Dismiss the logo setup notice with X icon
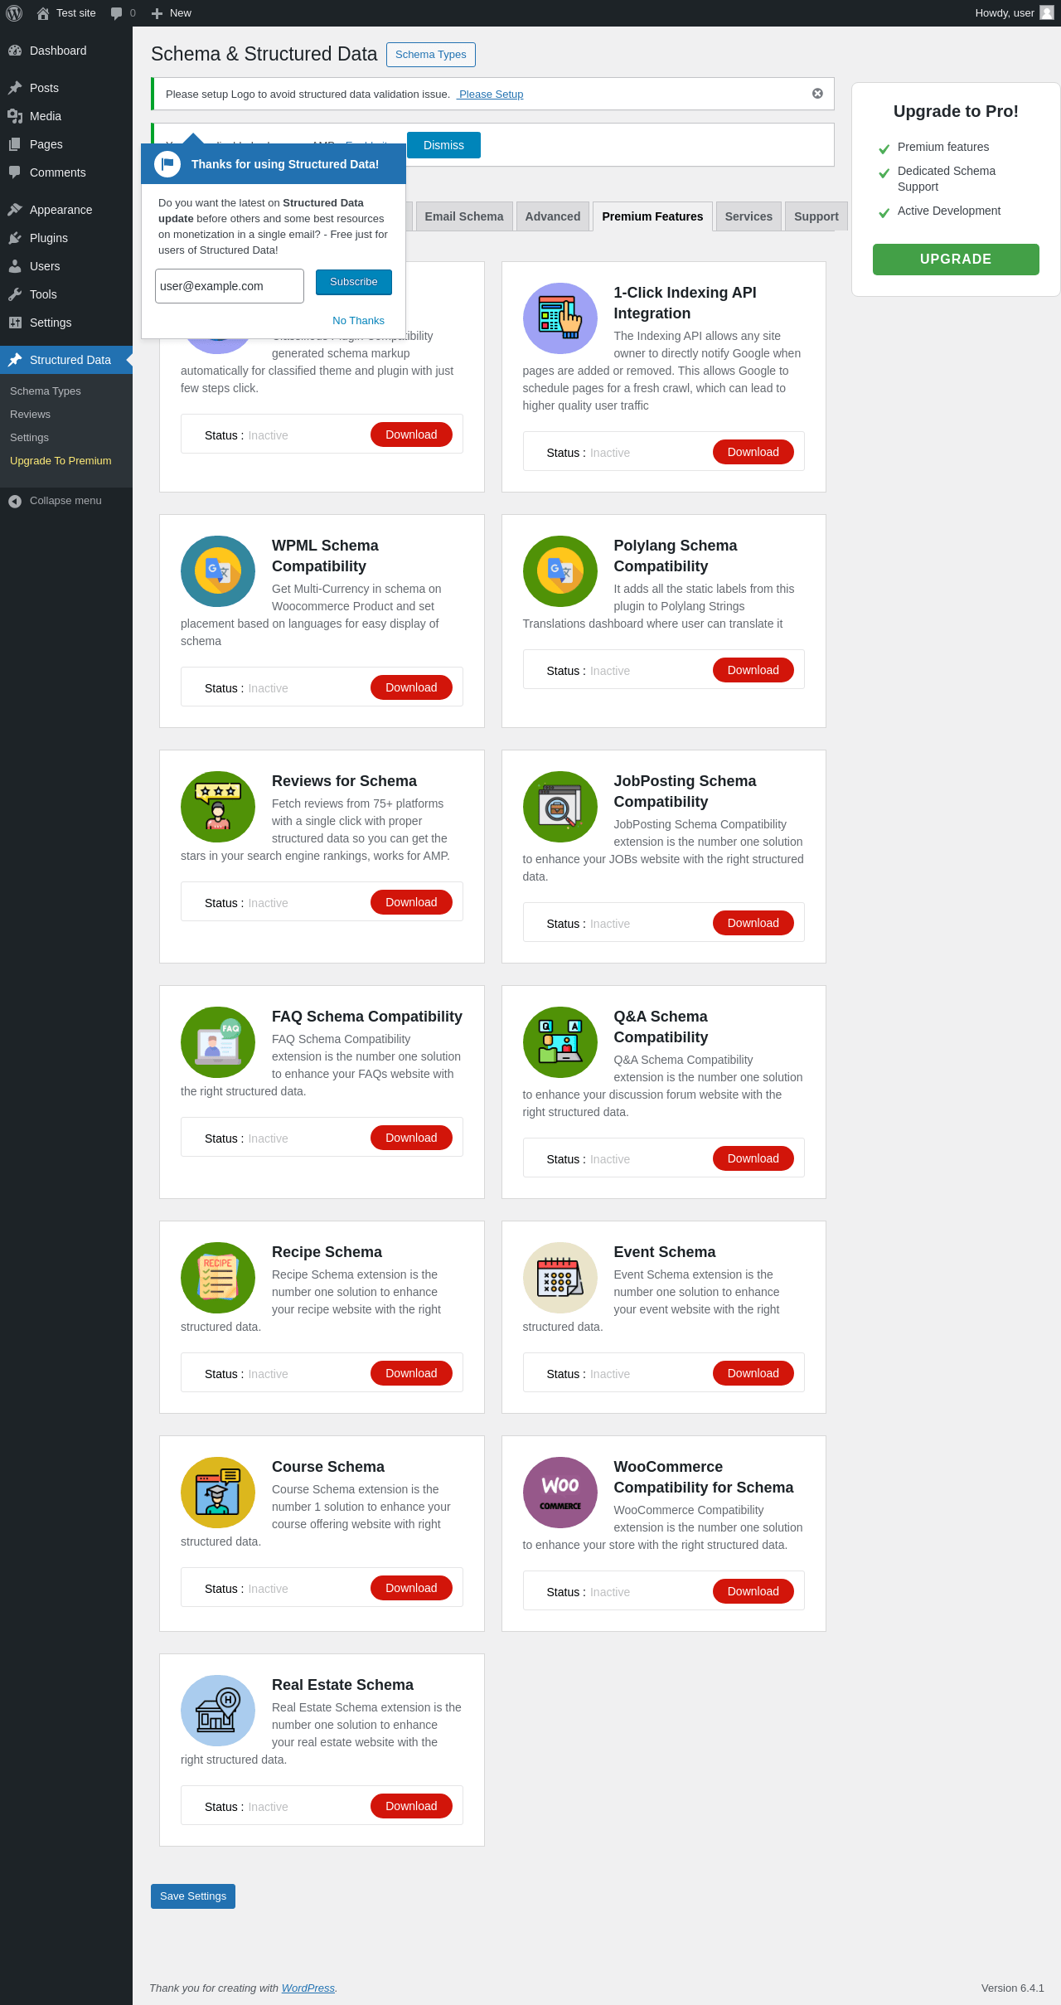 click(x=817, y=94)
